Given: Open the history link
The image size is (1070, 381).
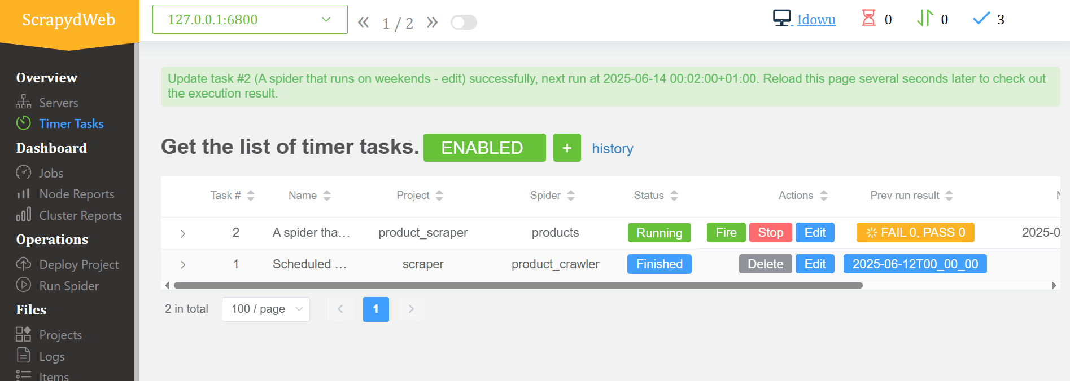Looking at the screenshot, I should click(613, 148).
